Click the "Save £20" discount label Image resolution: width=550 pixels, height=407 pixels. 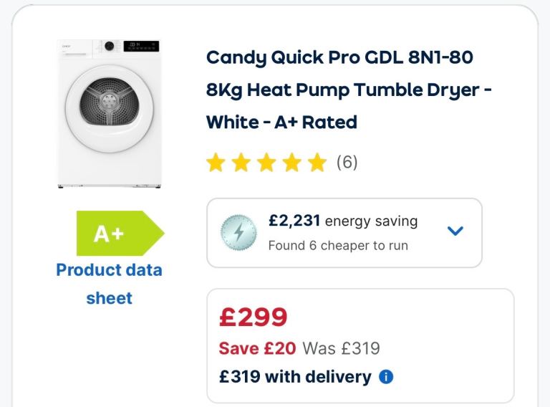(257, 349)
